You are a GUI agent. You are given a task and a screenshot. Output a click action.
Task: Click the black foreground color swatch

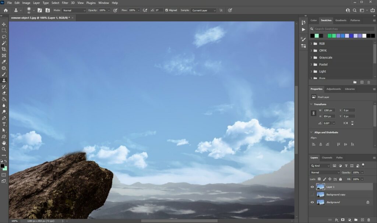pos(3,166)
